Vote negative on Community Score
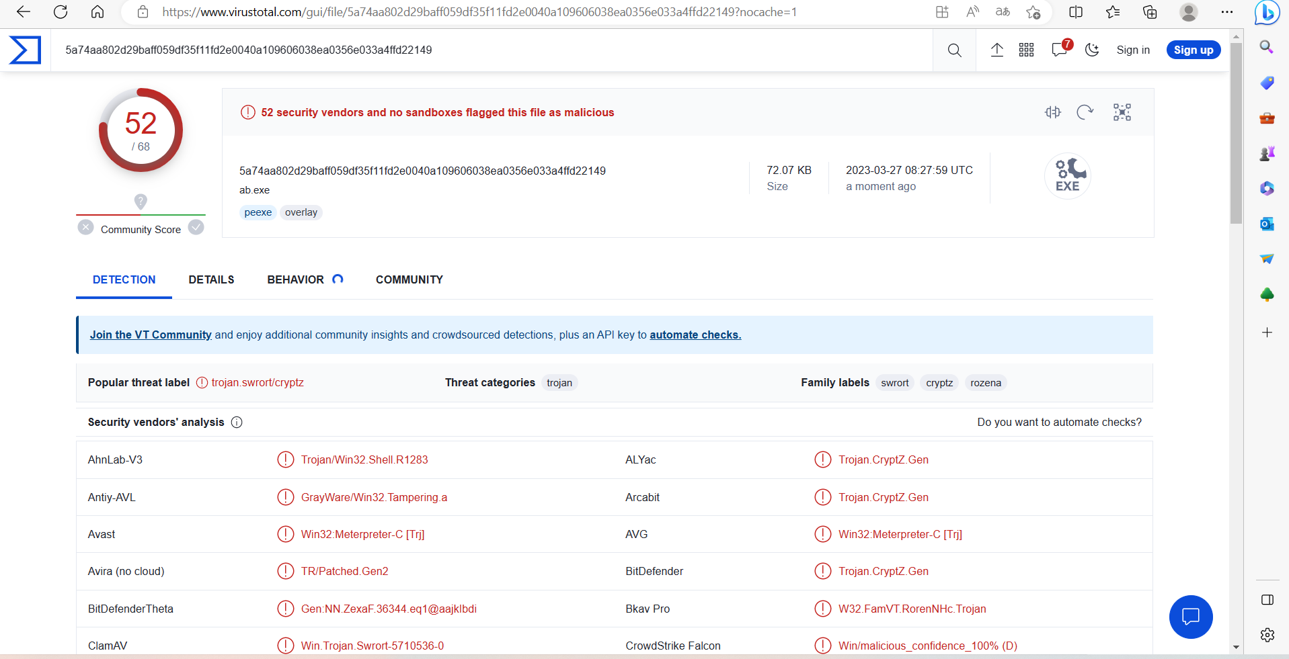This screenshot has width=1289, height=659. tap(86, 227)
